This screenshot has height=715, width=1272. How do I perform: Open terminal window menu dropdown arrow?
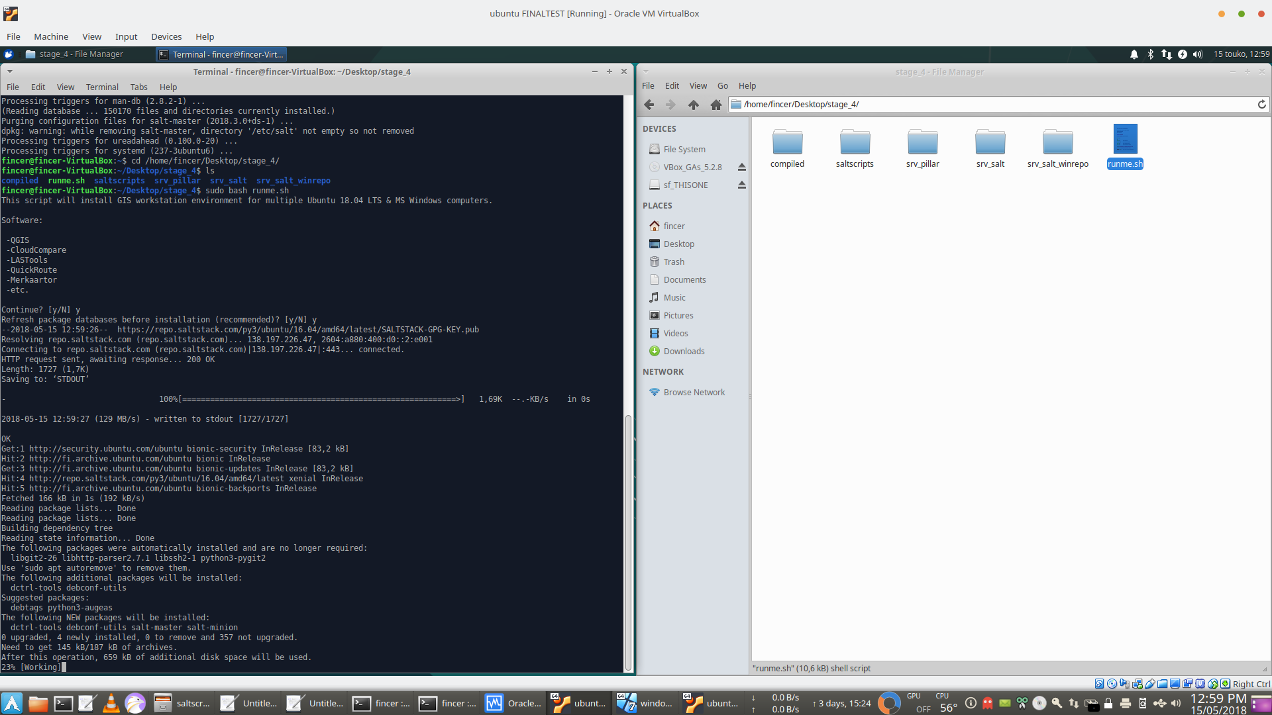click(9, 71)
